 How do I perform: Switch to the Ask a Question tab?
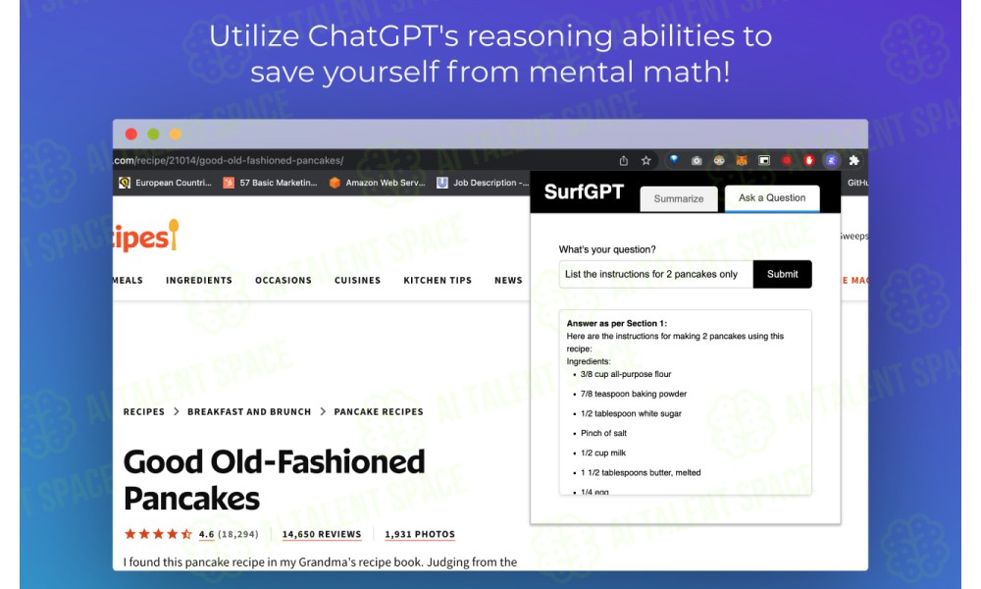tap(772, 198)
